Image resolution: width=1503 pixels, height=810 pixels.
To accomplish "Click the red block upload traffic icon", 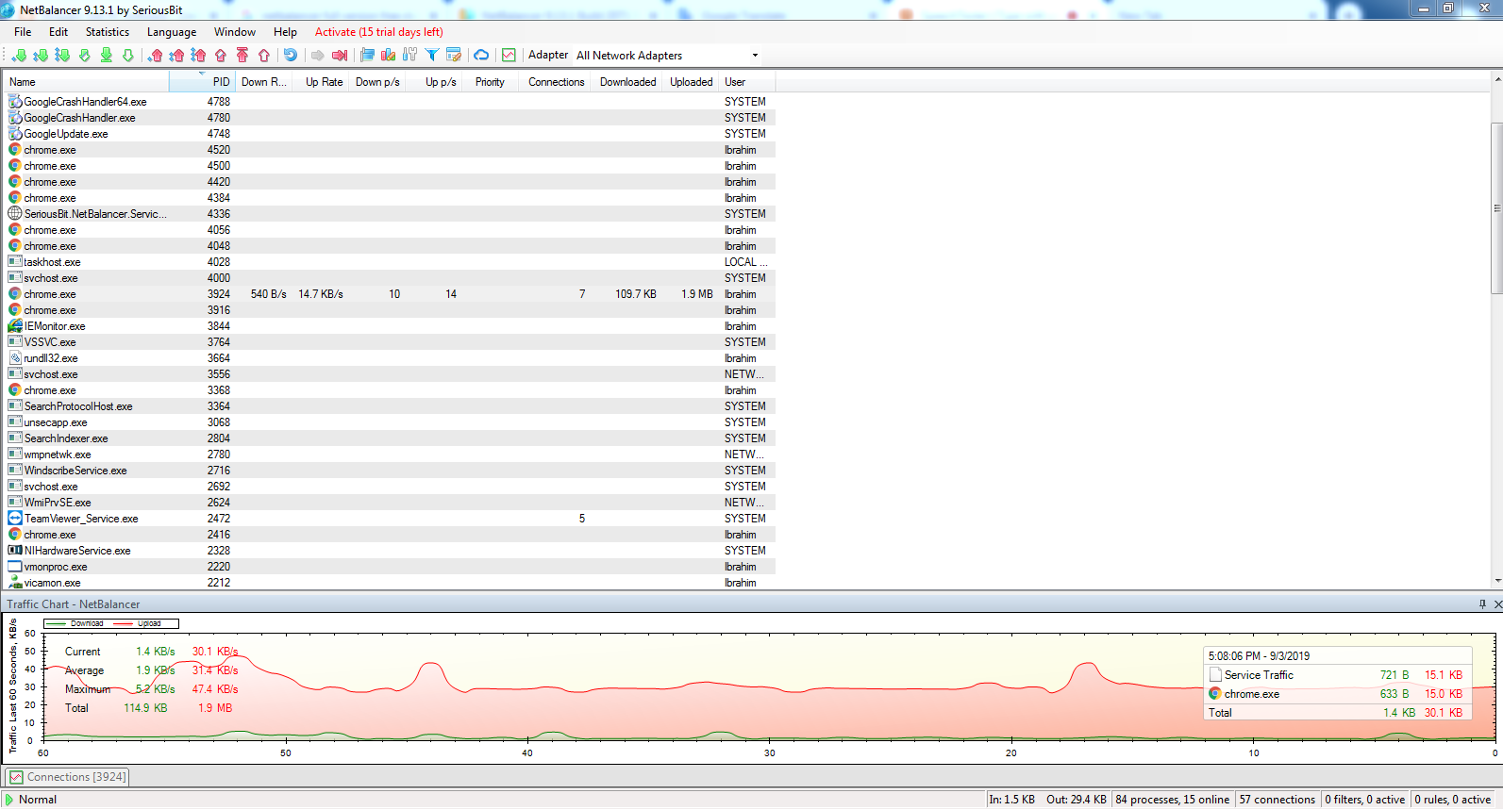I will point(221,56).
